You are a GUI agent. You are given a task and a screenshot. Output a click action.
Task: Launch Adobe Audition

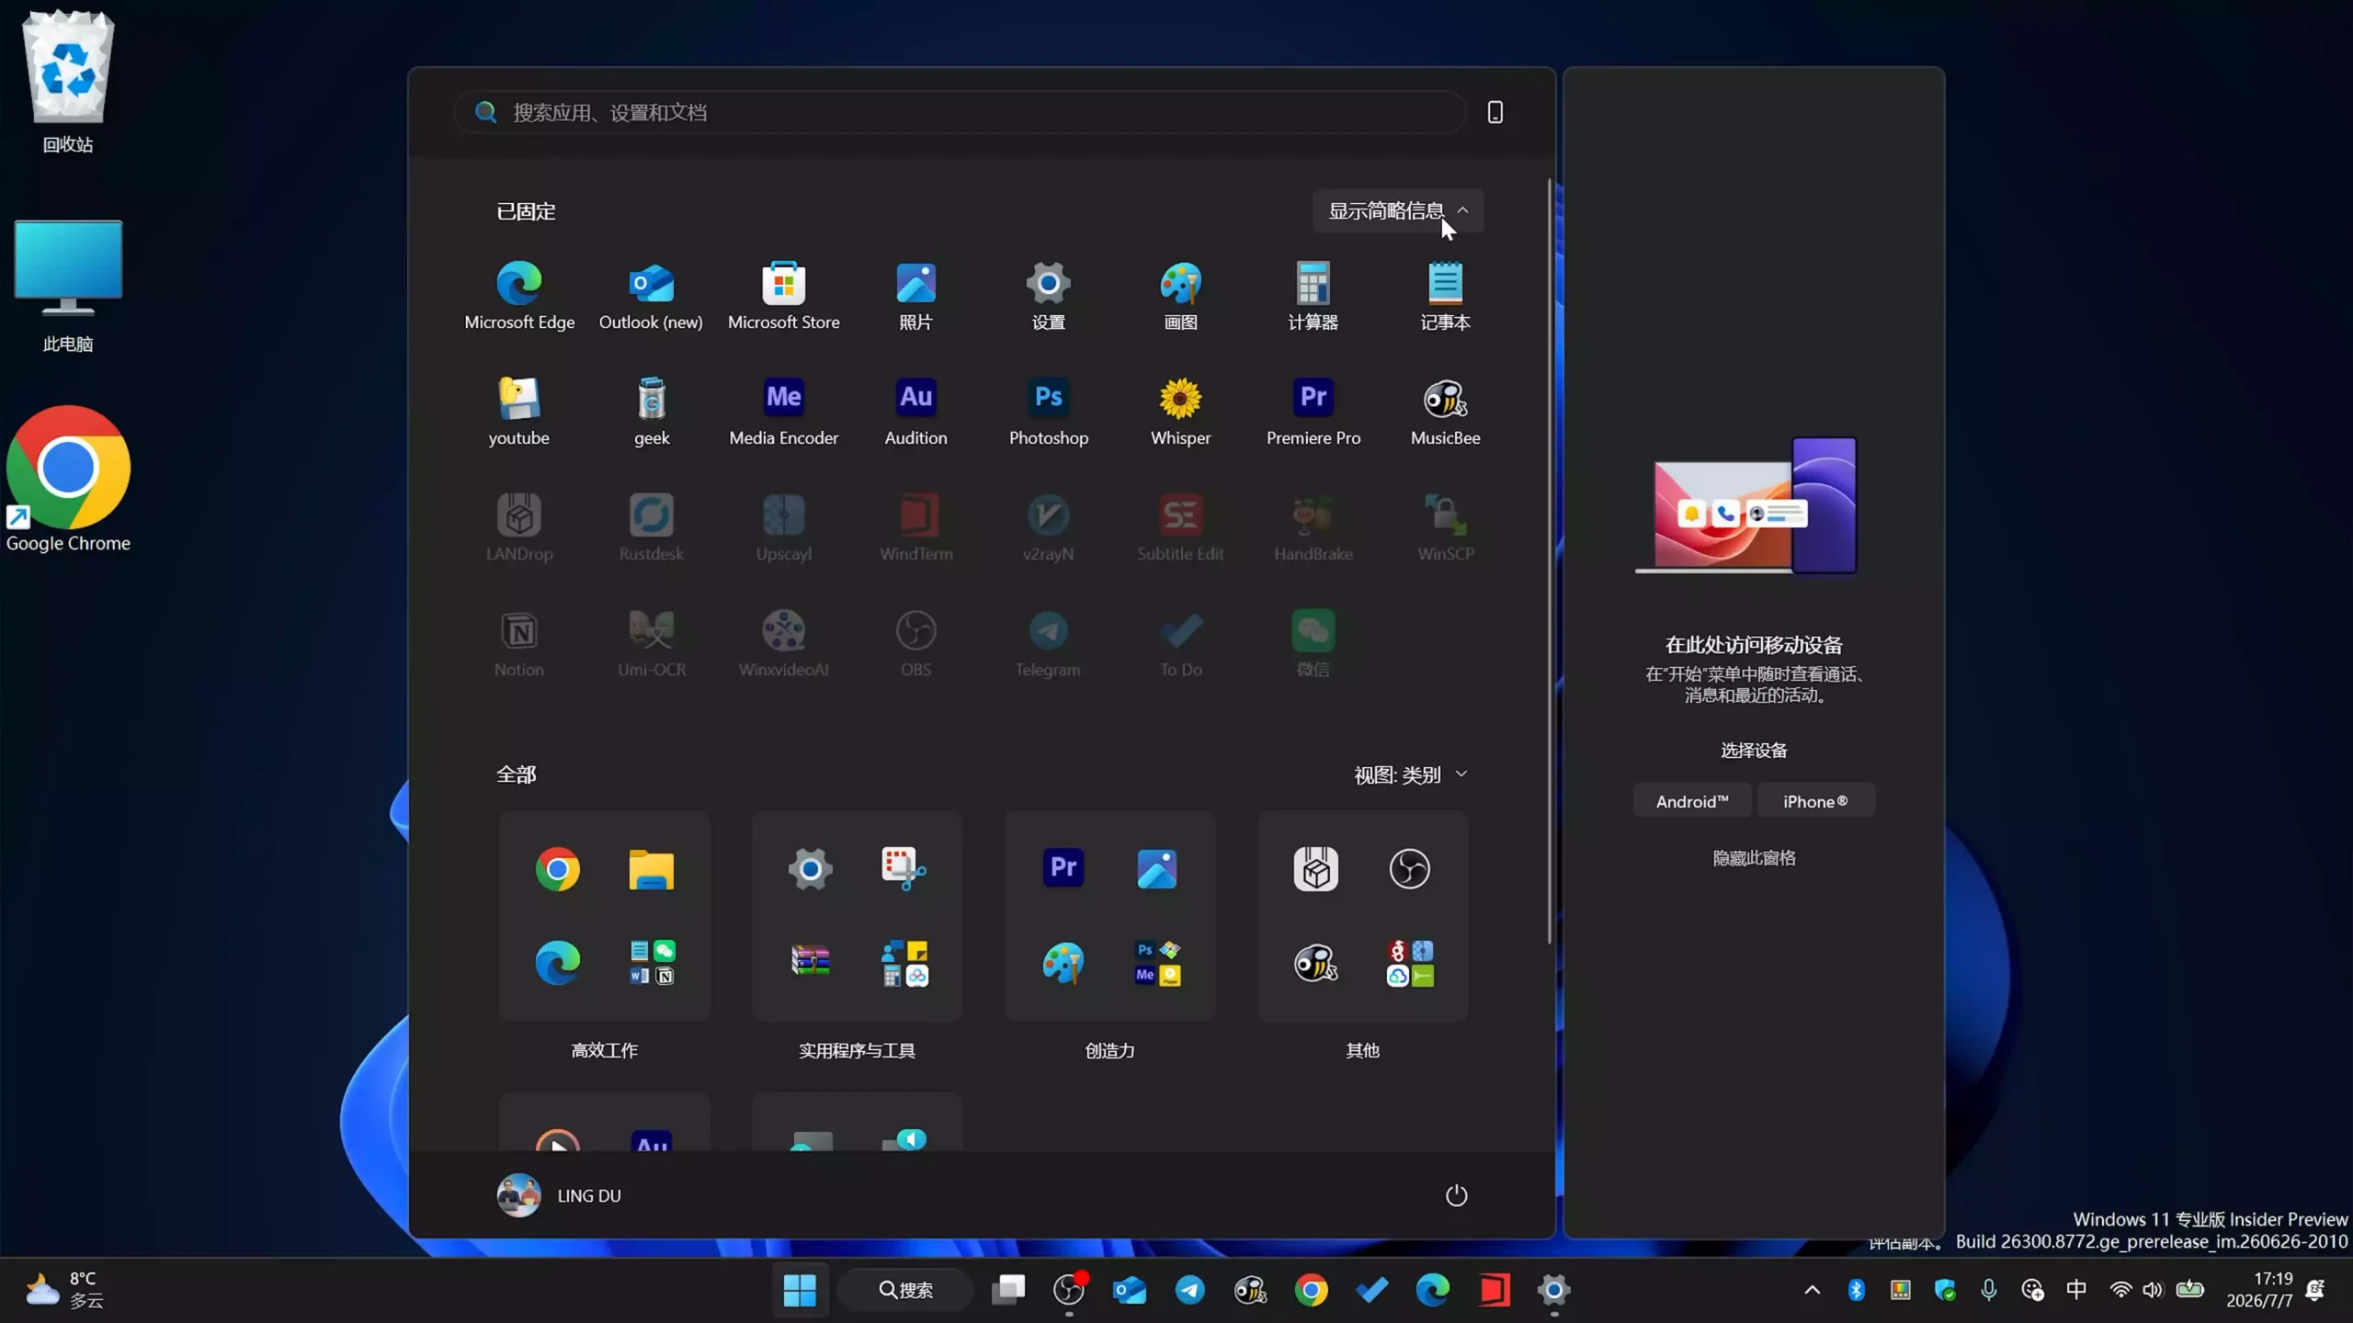tap(915, 412)
